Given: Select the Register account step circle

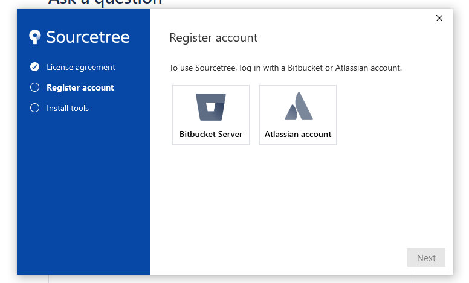Looking at the screenshot, I should (x=34, y=87).
